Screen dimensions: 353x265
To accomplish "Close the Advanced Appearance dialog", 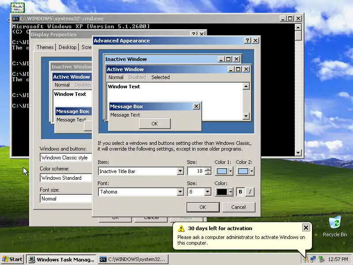I will 255,41.
